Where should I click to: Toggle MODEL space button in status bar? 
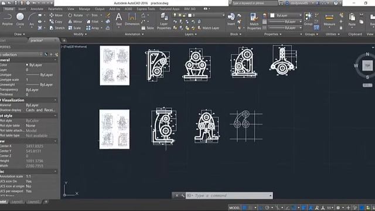click(234, 207)
